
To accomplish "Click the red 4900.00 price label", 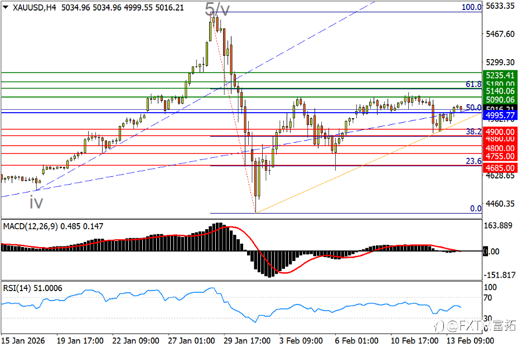I will click(500, 132).
